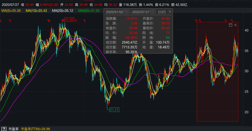Move start date back one day

[x=125, y=12]
